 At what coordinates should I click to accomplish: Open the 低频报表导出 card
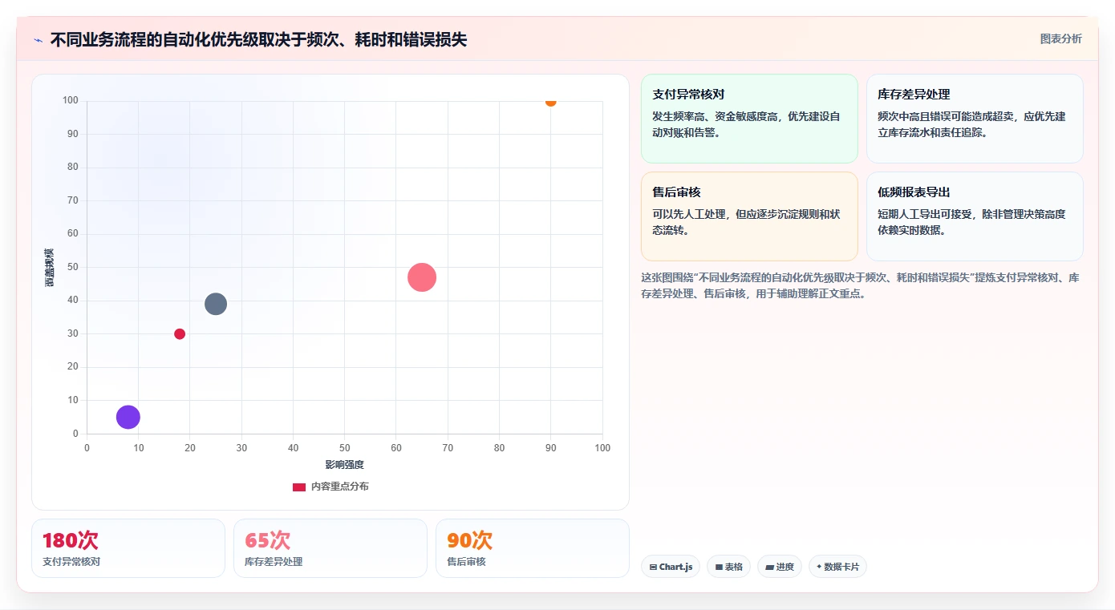coord(975,216)
